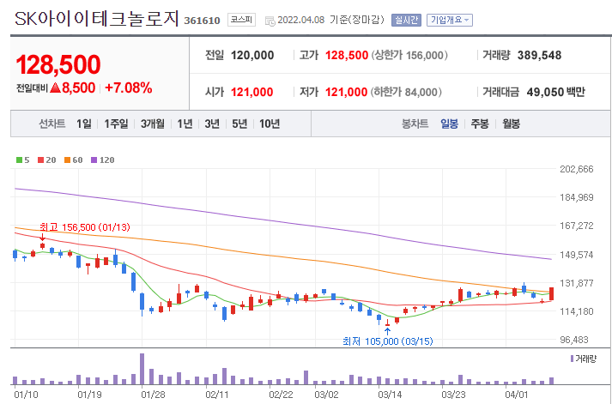This screenshot has width=612, height=404.
Task: Click the 최저 105,000 (03/15) chart marker
Action: [x=388, y=341]
